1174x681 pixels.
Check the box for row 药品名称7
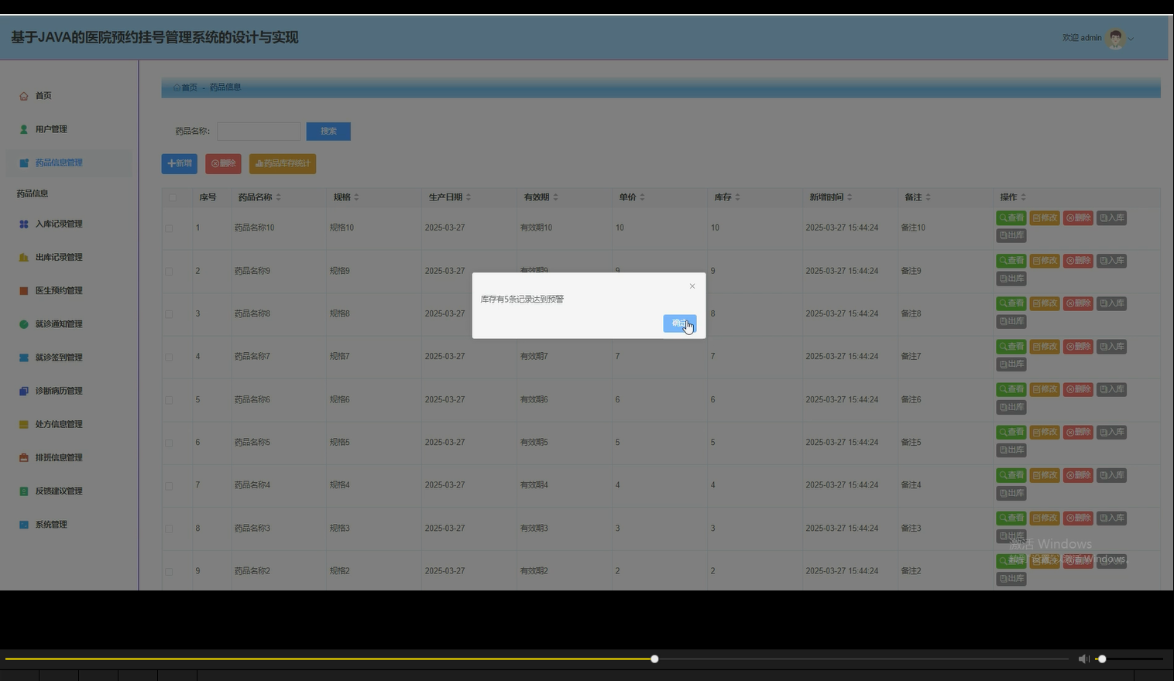coord(169,357)
